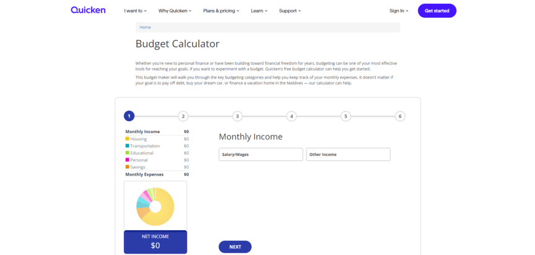Go to step 1 circle
The image size is (535, 255).
click(129, 116)
